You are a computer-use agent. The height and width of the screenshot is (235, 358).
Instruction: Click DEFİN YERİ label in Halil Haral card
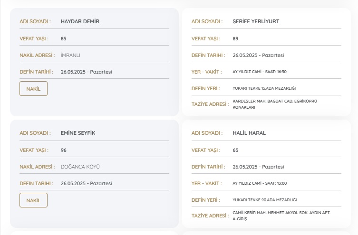[x=206, y=200]
